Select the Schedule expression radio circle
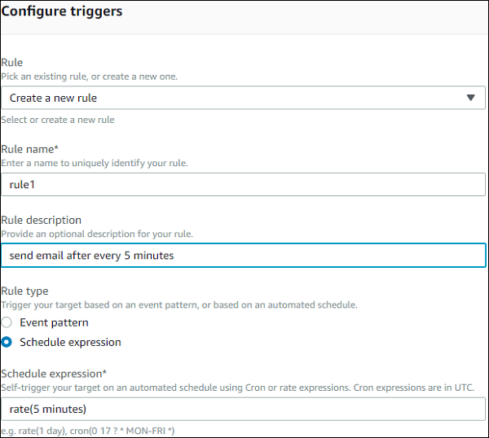Screen dimensions: 489x438 (x=7, y=342)
